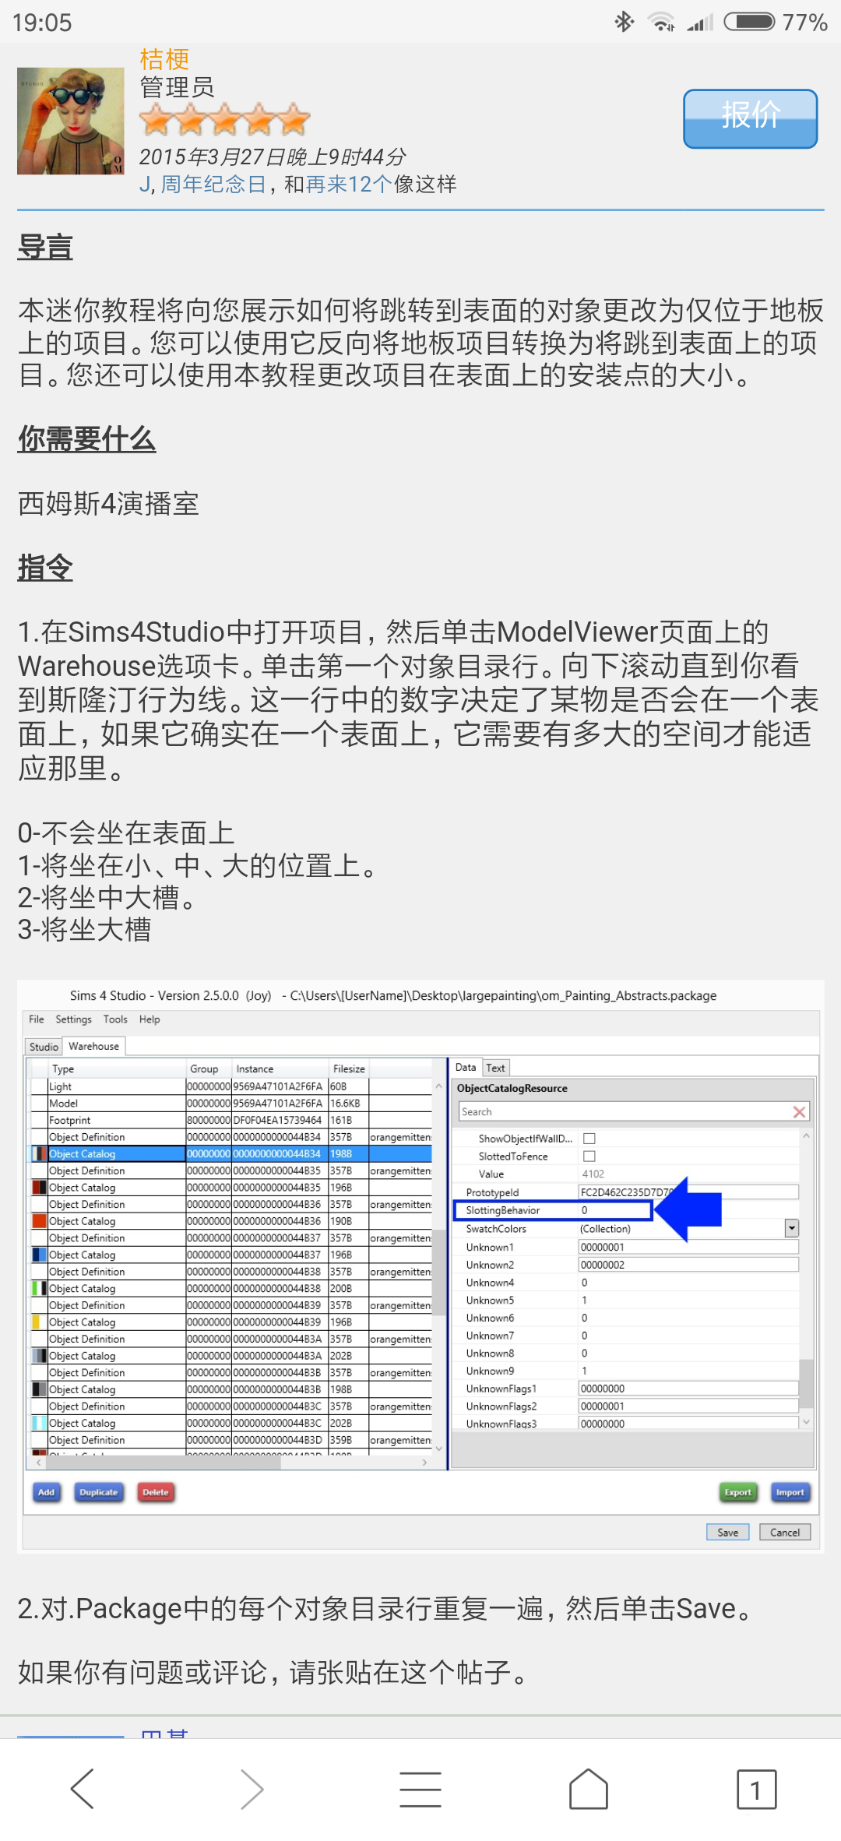Switch to the Warehouse tab

click(x=93, y=1046)
